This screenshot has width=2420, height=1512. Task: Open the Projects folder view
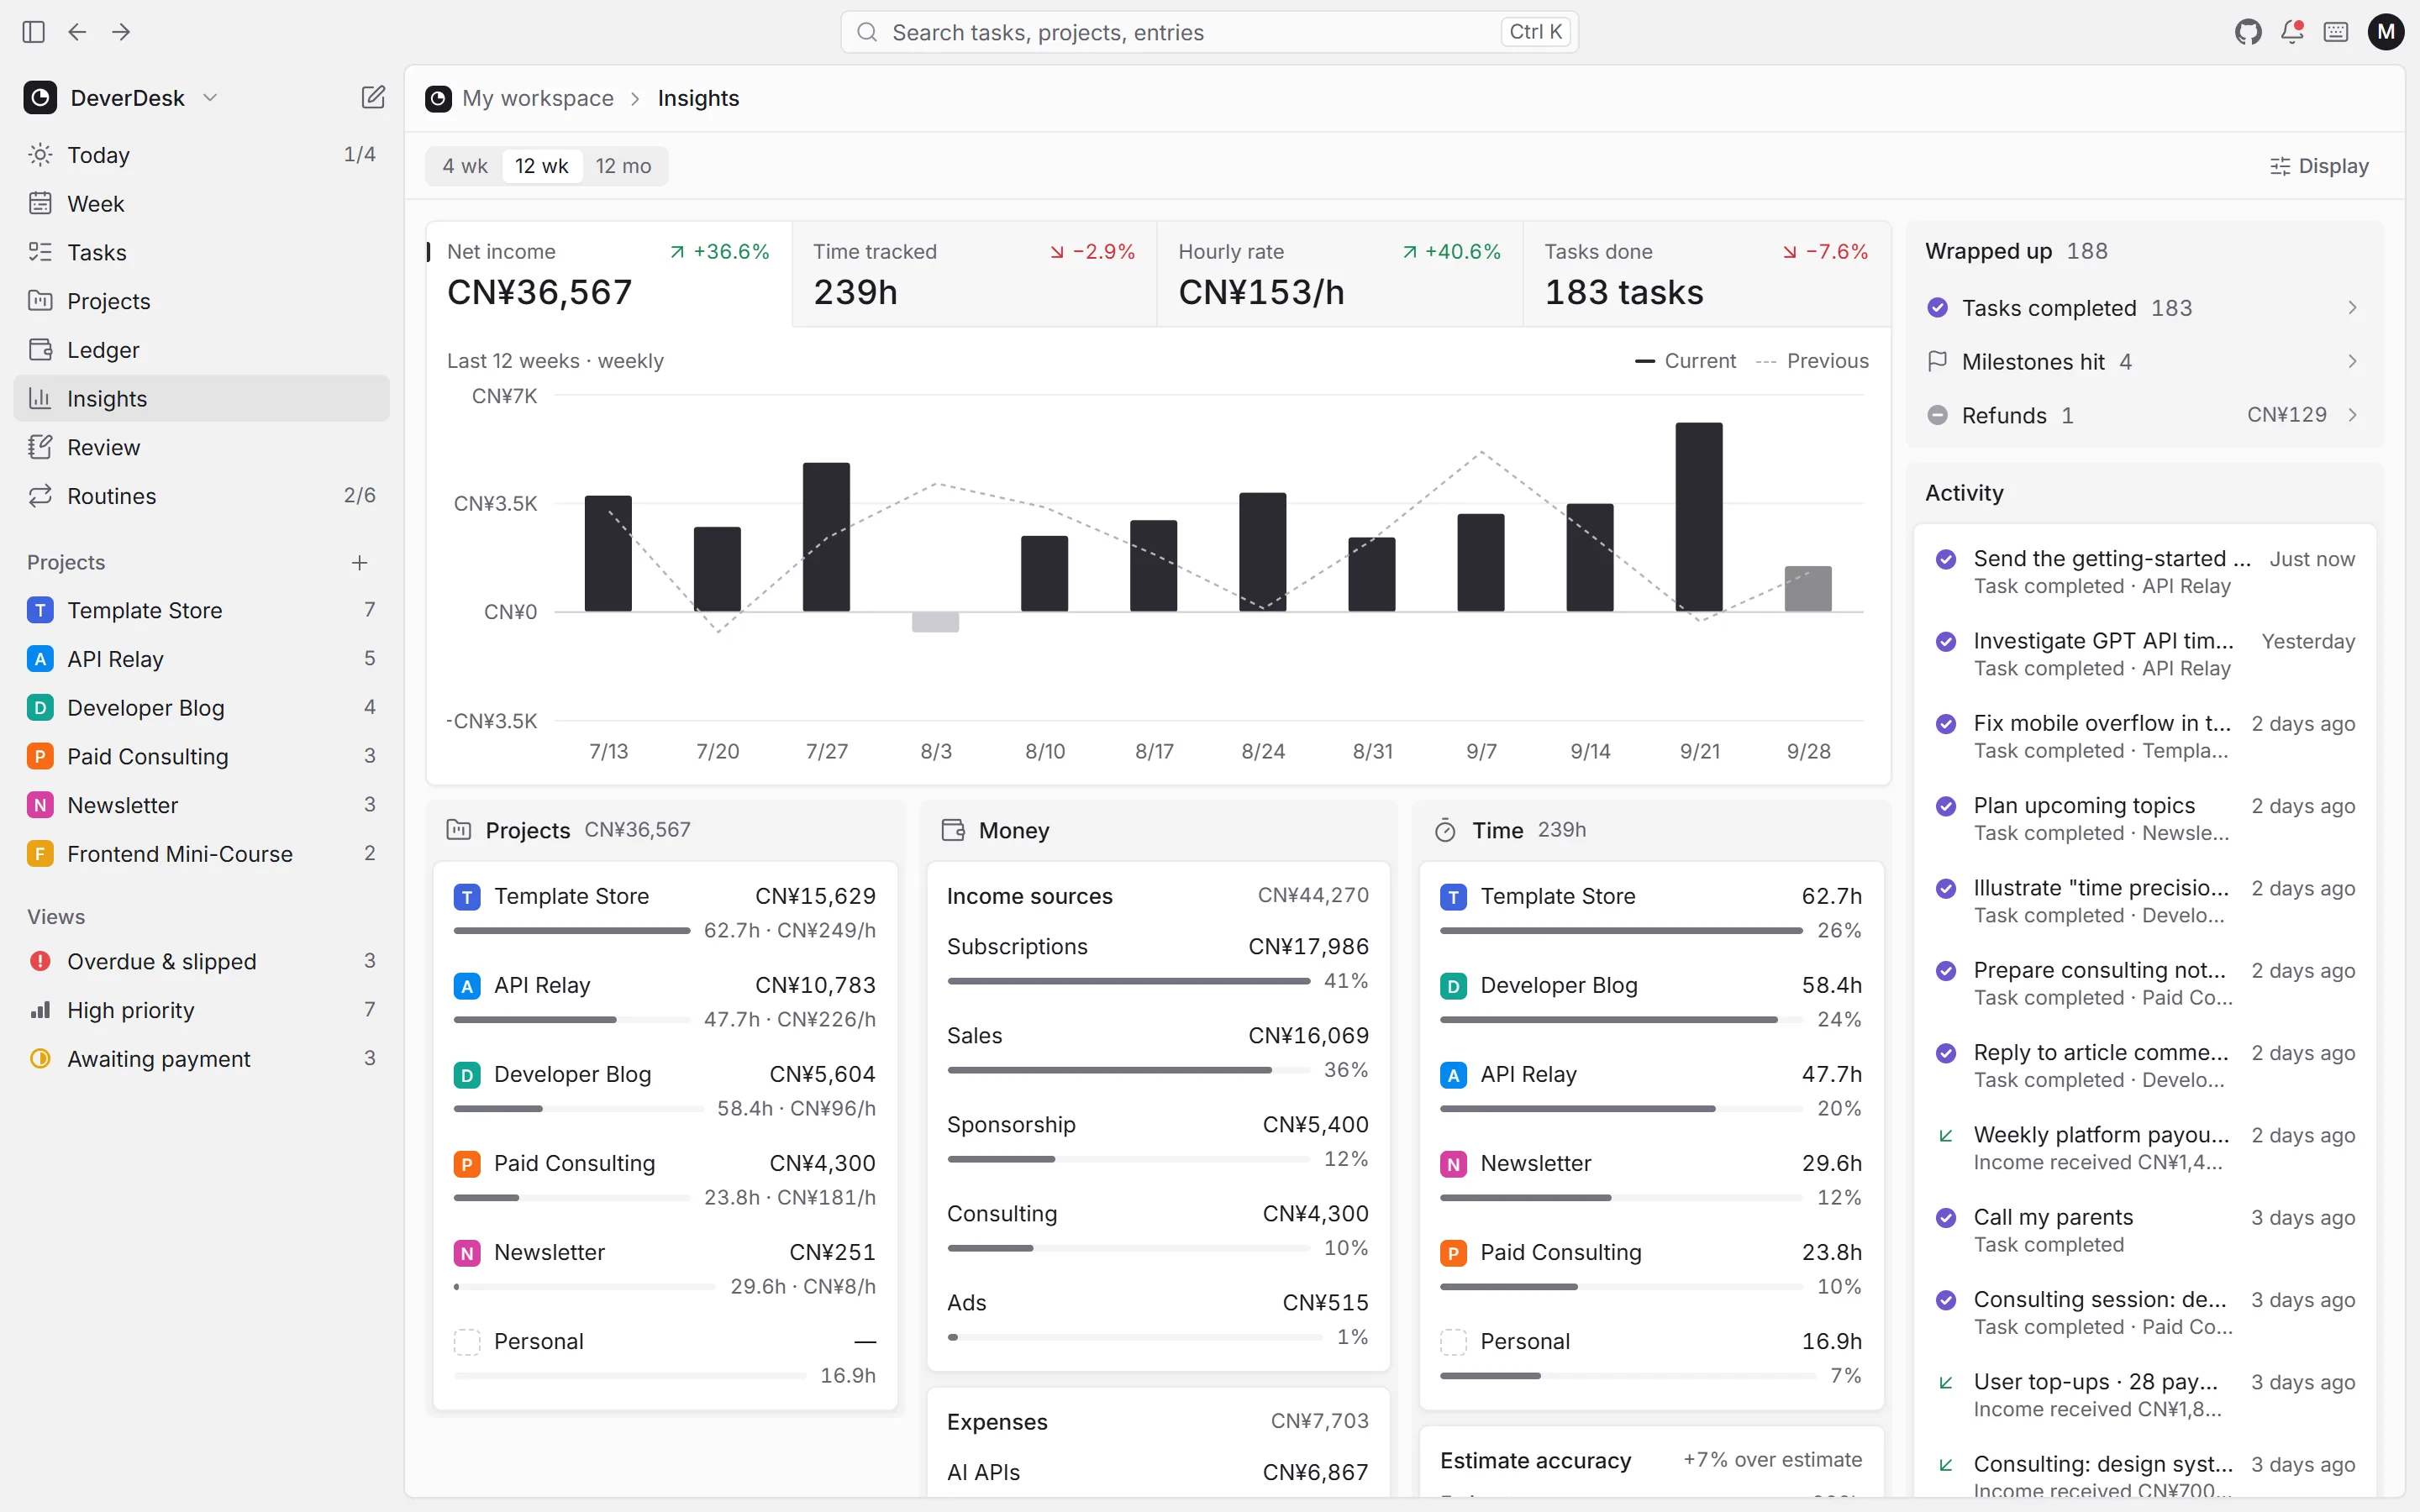[x=201, y=301]
